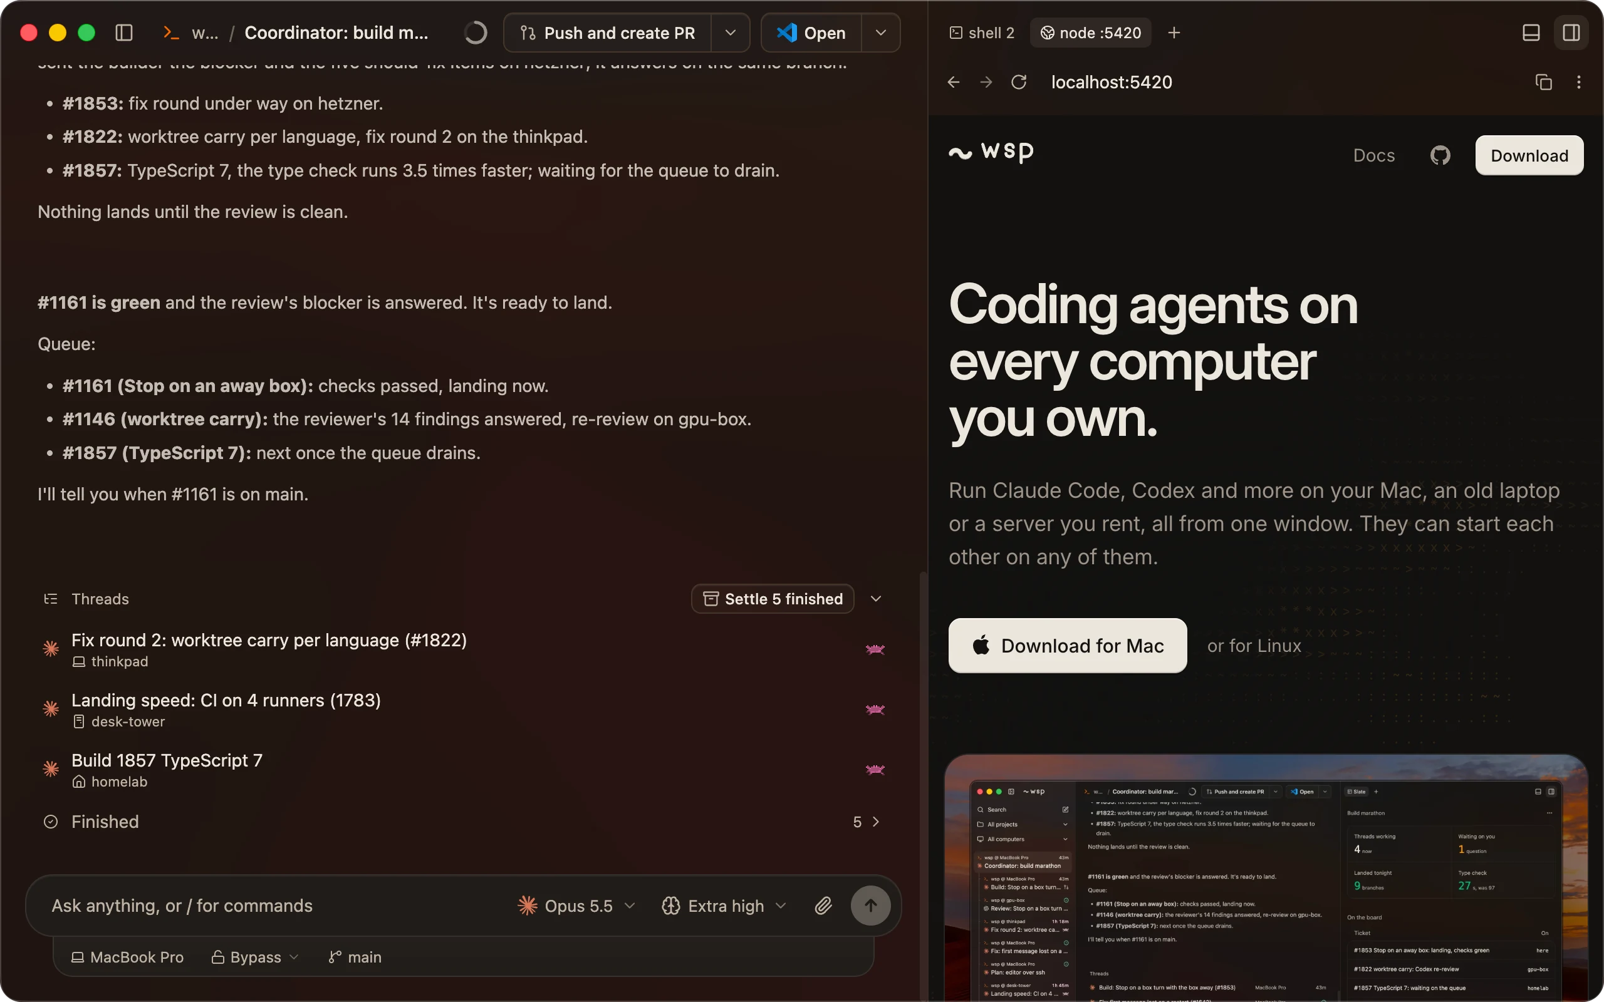The width and height of the screenshot is (1604, 1002).
Task: Expand the Open with dropdown arrow
Action: (x=881, y=33)
